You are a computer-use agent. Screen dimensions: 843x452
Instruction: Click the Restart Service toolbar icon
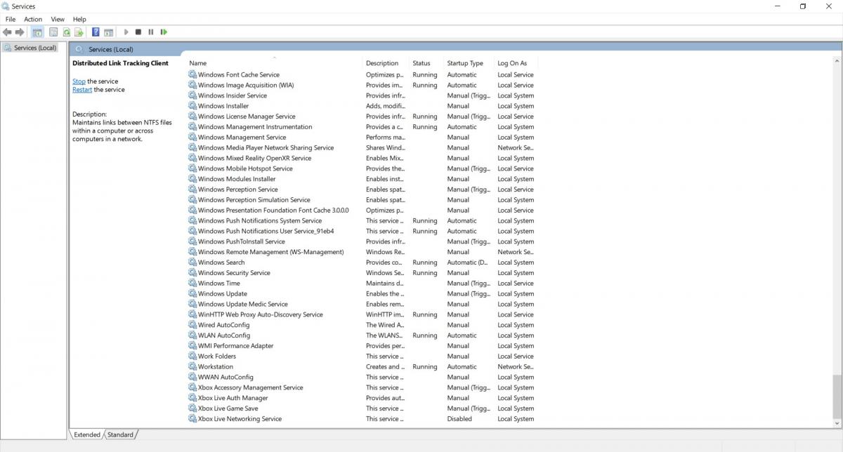[x=164, y=32]
